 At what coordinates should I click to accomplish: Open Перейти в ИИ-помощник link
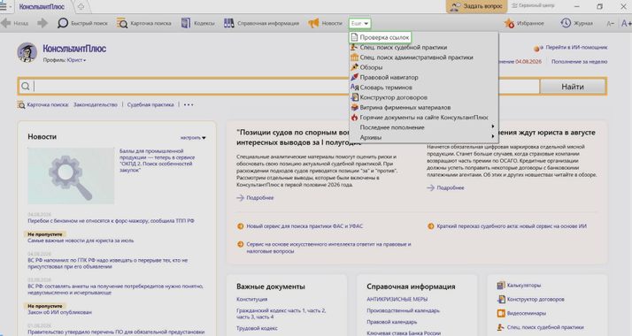click(576, 48)
